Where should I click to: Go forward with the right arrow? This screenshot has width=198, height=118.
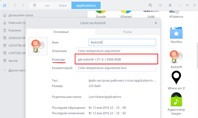pyautogui.click(x=23, y=5)
